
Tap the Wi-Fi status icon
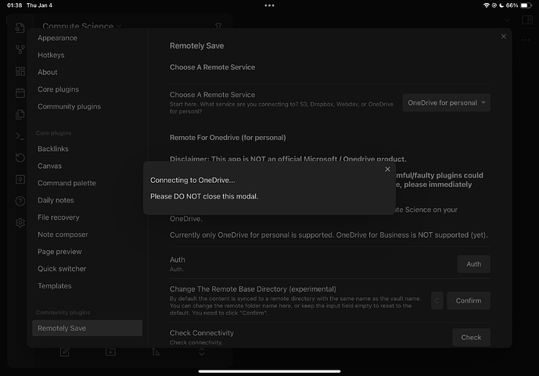point(487,5)
